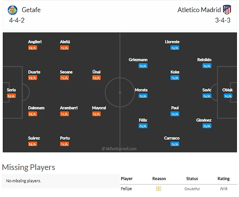Click Griezmann's blue N/A rating badge

tap(143, 66)
